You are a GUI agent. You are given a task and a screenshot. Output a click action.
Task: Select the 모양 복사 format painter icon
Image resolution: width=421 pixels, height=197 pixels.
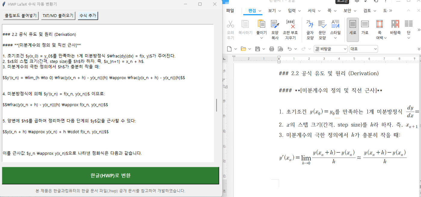pos(275,24)
